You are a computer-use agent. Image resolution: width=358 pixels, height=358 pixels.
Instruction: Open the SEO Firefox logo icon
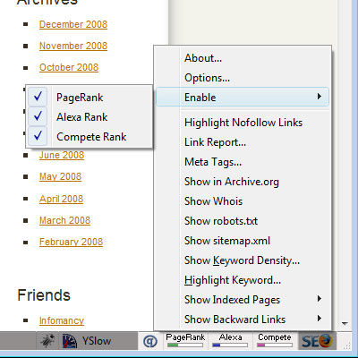317,341
